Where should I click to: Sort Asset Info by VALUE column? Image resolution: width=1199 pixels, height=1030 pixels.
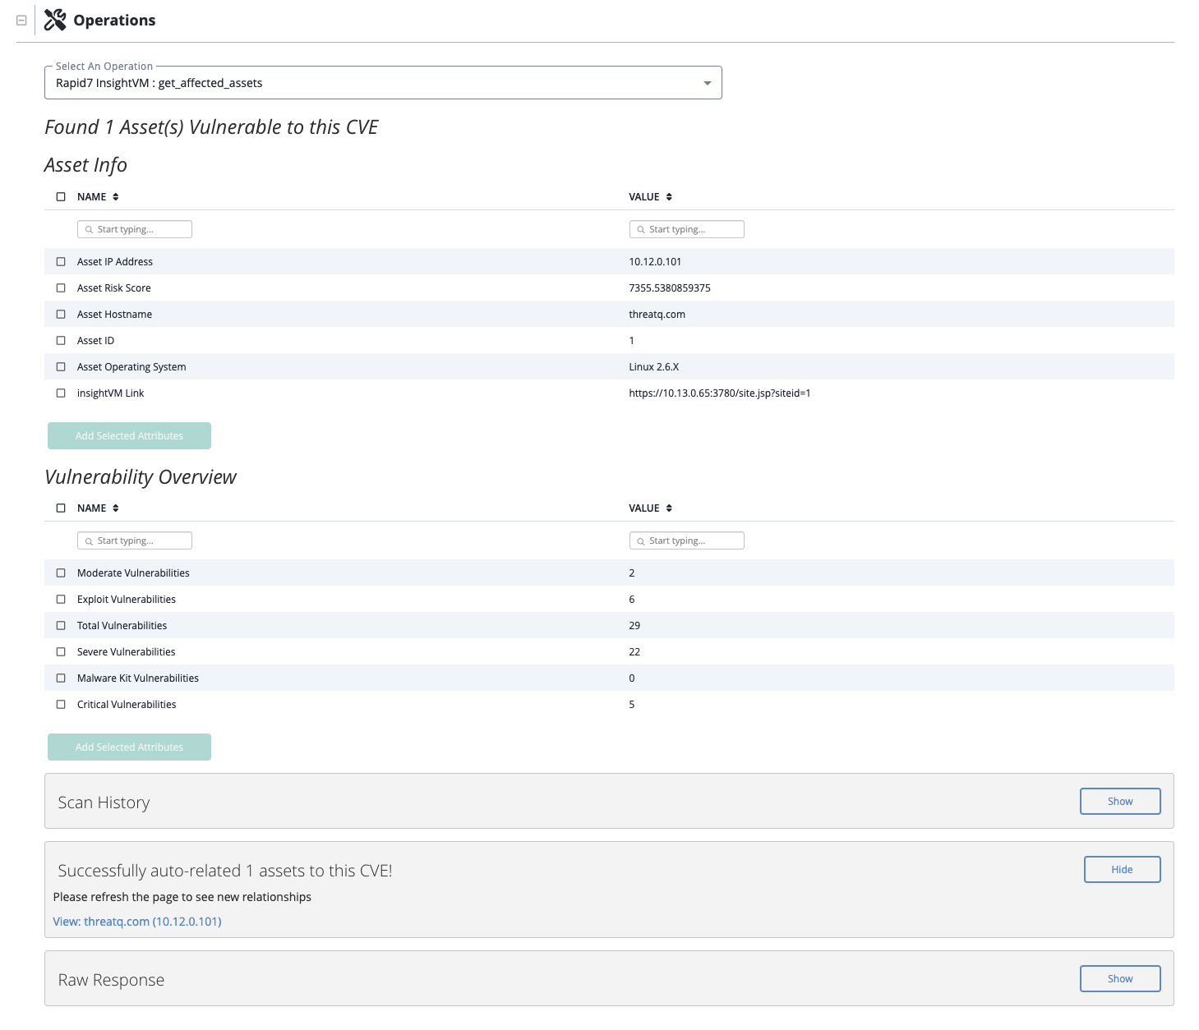651,197
